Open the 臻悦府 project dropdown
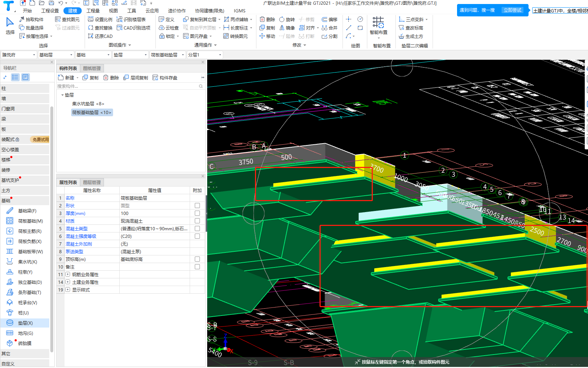 [19, 55]
